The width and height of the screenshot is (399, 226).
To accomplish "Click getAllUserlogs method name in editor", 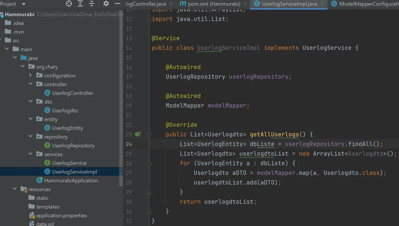I will 274,135.
